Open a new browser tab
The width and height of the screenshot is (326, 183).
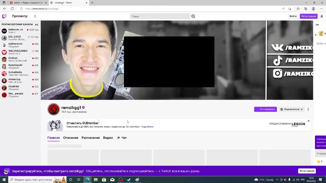(92, 3)
